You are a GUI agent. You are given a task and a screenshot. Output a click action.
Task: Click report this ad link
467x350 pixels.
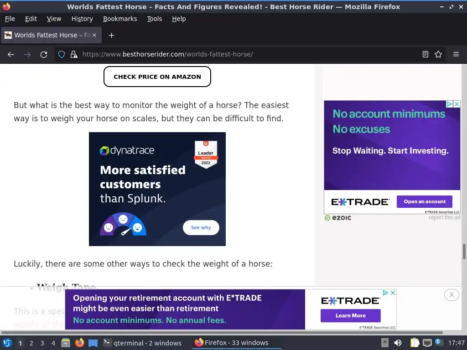click(444, 217)
